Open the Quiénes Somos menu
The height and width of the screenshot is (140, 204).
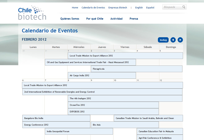70,19
